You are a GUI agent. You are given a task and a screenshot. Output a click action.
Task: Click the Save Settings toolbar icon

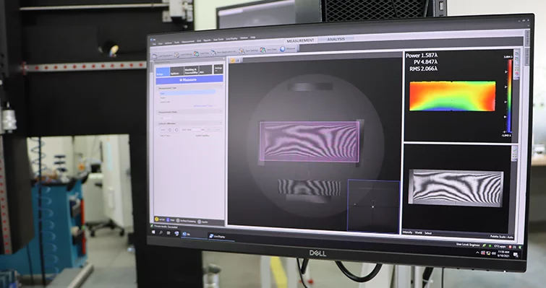click(242, 51)
